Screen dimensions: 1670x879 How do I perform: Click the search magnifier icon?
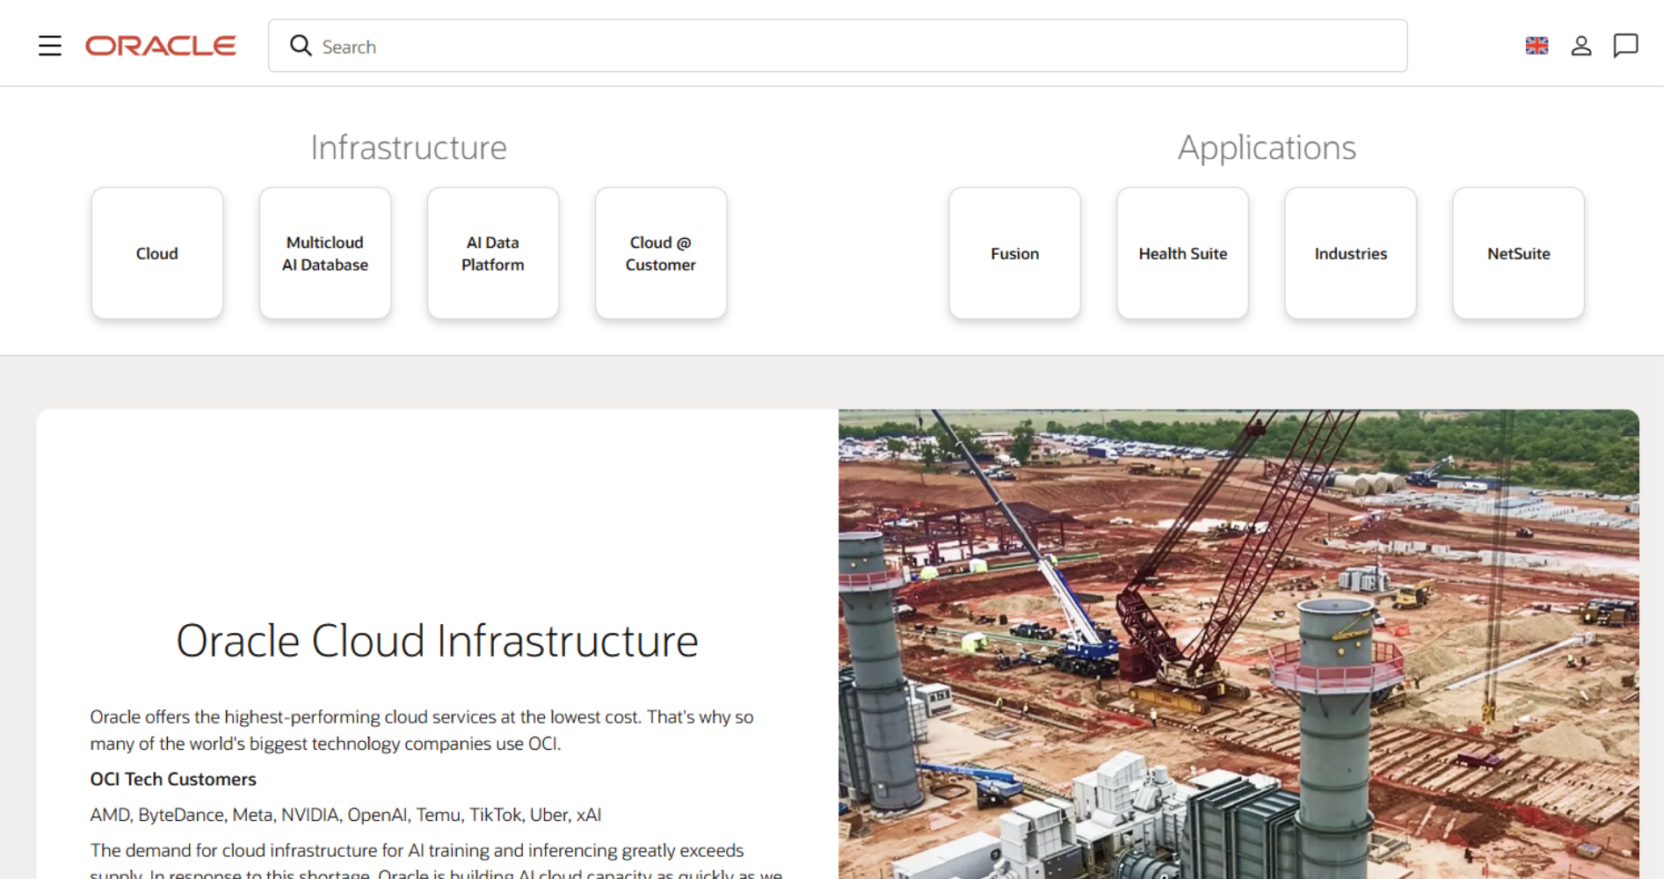(x=301, y=46)
